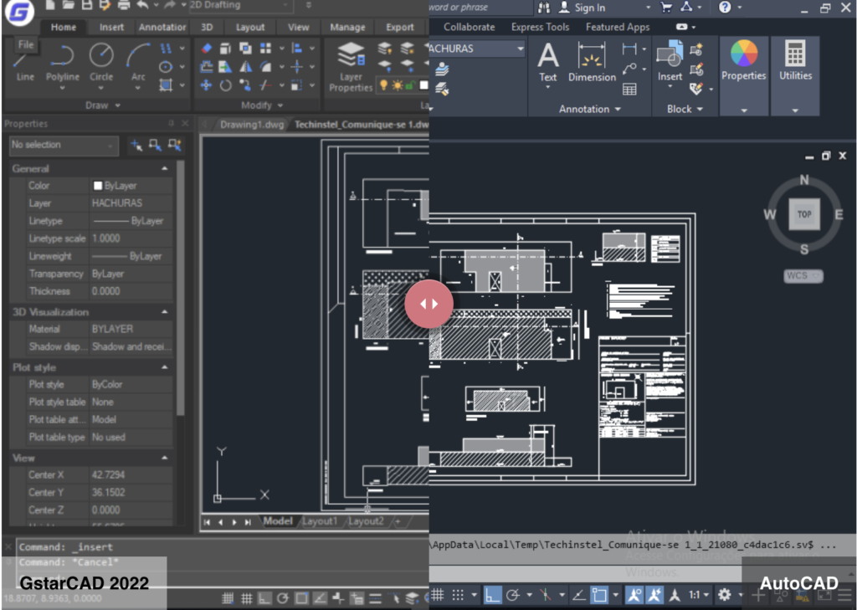Open the HACHURAS layer dropdown in AutoCAD
Screen dimensions: 857x610
(x=478, y=49)
